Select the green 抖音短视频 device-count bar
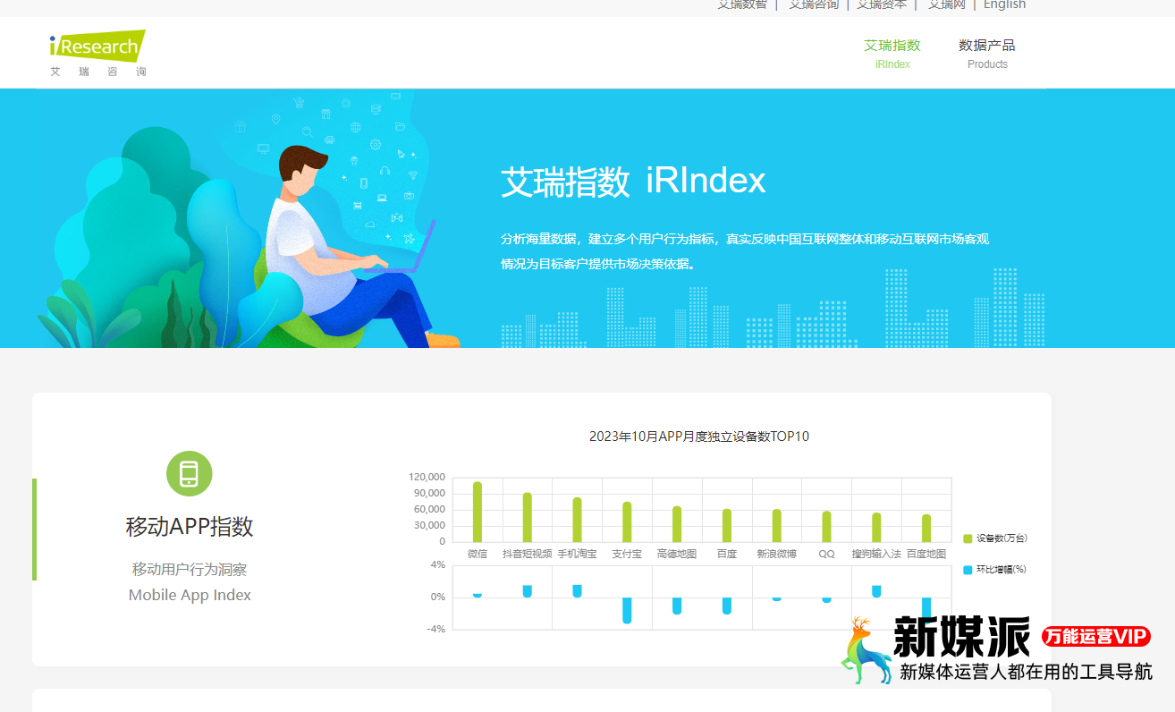The height and width of the screenshot is (712, 1175). [528, 517]
